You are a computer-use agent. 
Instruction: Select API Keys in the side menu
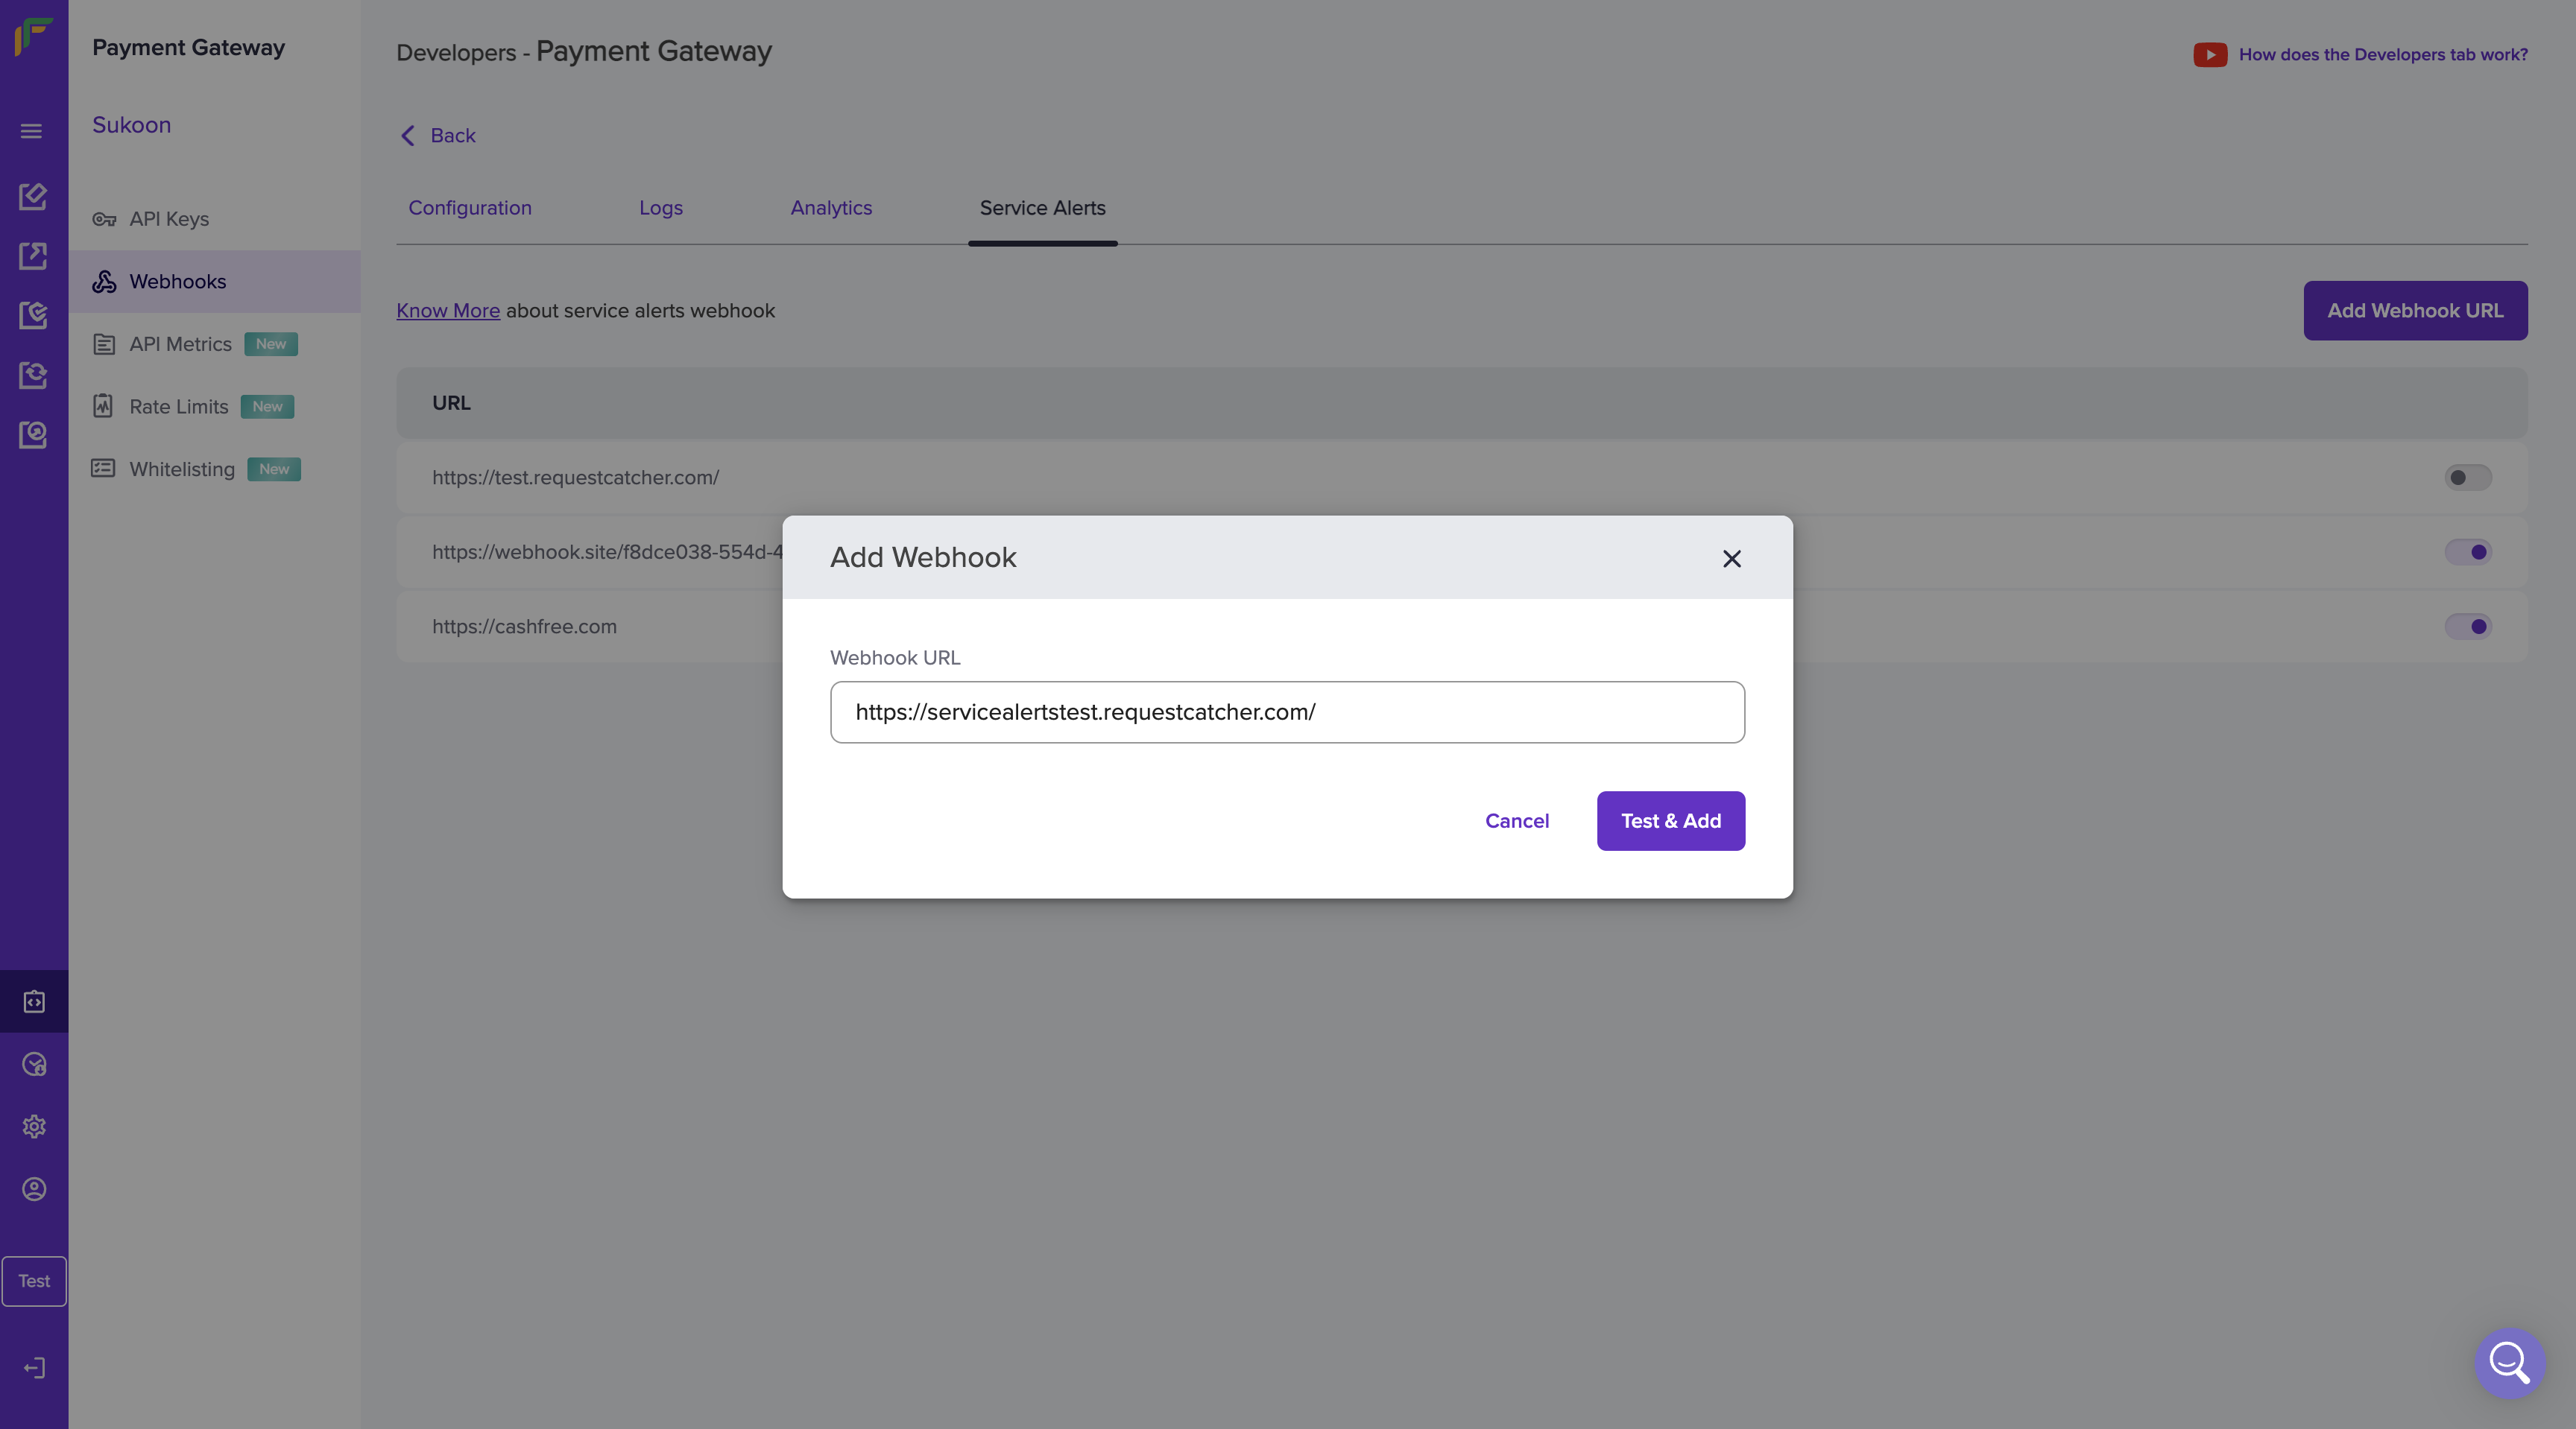pos(168,219)
